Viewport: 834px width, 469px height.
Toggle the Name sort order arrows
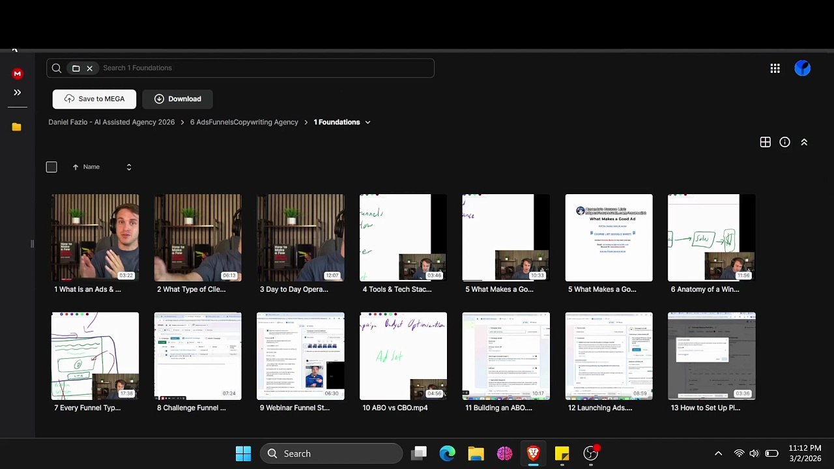(129, 167)
